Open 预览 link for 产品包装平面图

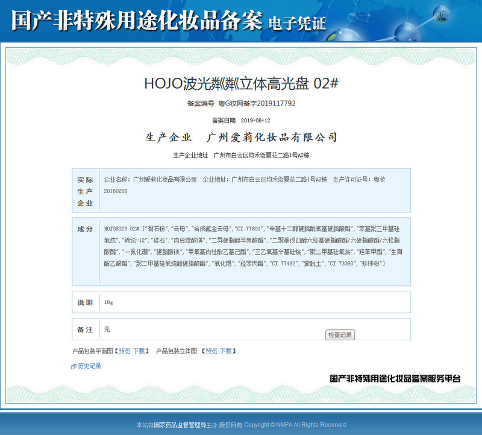(125, 351)
